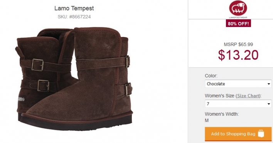Open the Women's Size dropdown showing 7
Viewport: 273px width, 143px height.
(x=238, y=104)
